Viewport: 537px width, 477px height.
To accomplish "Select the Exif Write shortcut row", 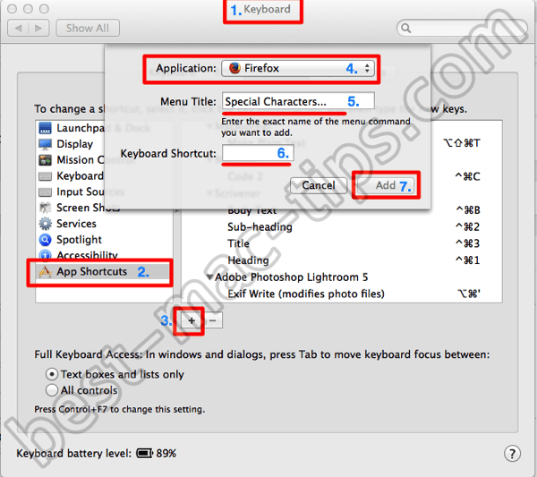I will (x=342, y=294).
